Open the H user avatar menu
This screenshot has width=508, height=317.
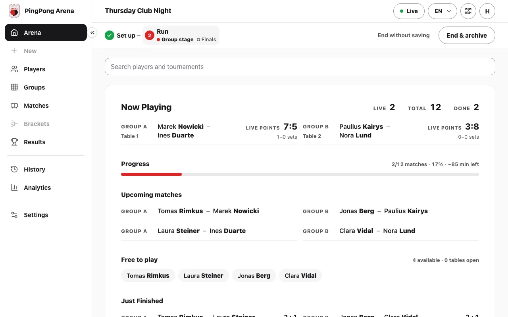487,11
